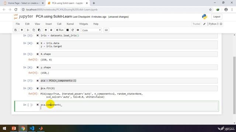
Task: Open the Chrome profile icon
Action: point(226,10)
